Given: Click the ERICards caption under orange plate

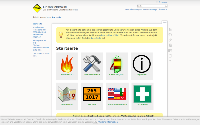Looking at the screenshot, I should tap(92, 105).
